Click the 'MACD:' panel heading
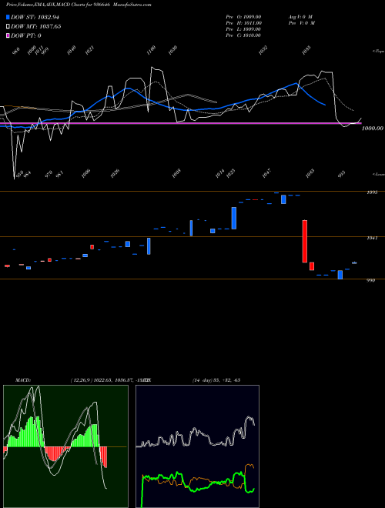Screen dimensions: 385x508 pyautogui.click(x=23, y=380)
